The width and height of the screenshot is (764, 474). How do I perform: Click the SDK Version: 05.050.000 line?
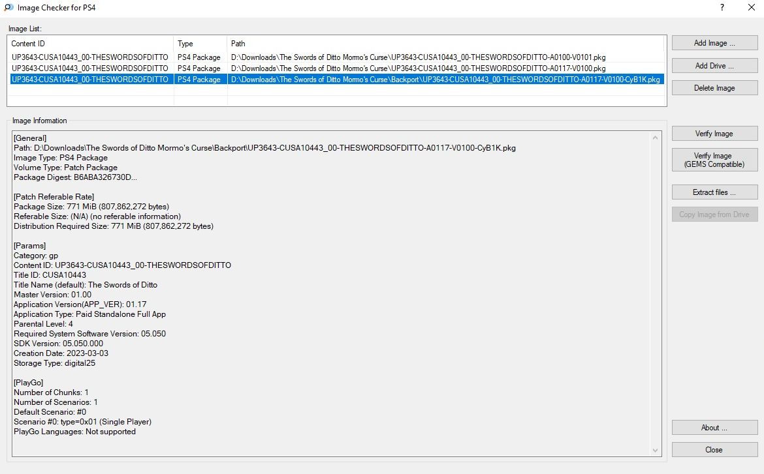[x=59, y=344]
